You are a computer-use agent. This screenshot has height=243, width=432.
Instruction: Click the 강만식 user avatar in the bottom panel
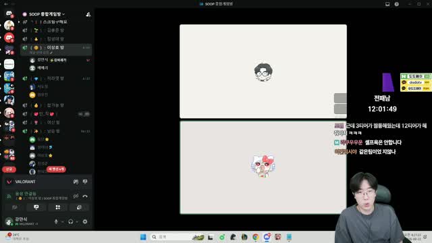pyautogui.click(x=9, y=221)
